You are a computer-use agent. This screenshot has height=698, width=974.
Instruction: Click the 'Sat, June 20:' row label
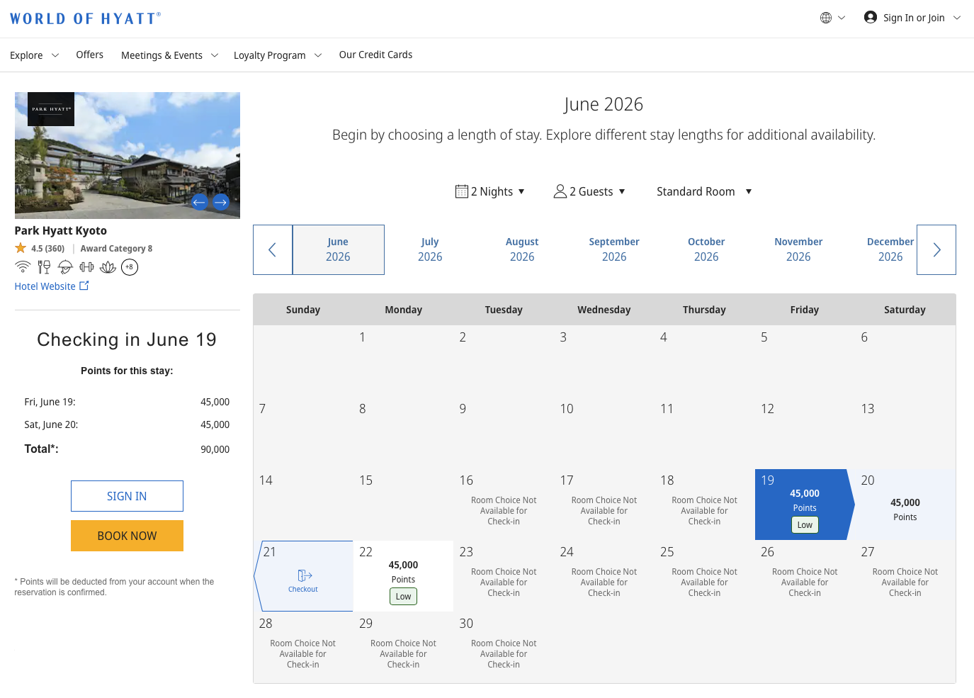[x=51, y=424]
